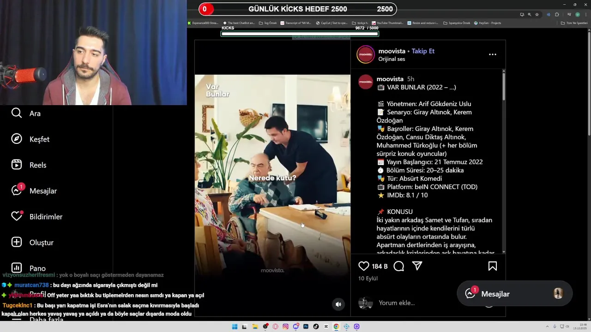Open File Explorer from taskbar

pyautogui.click(x=255, y=326)
